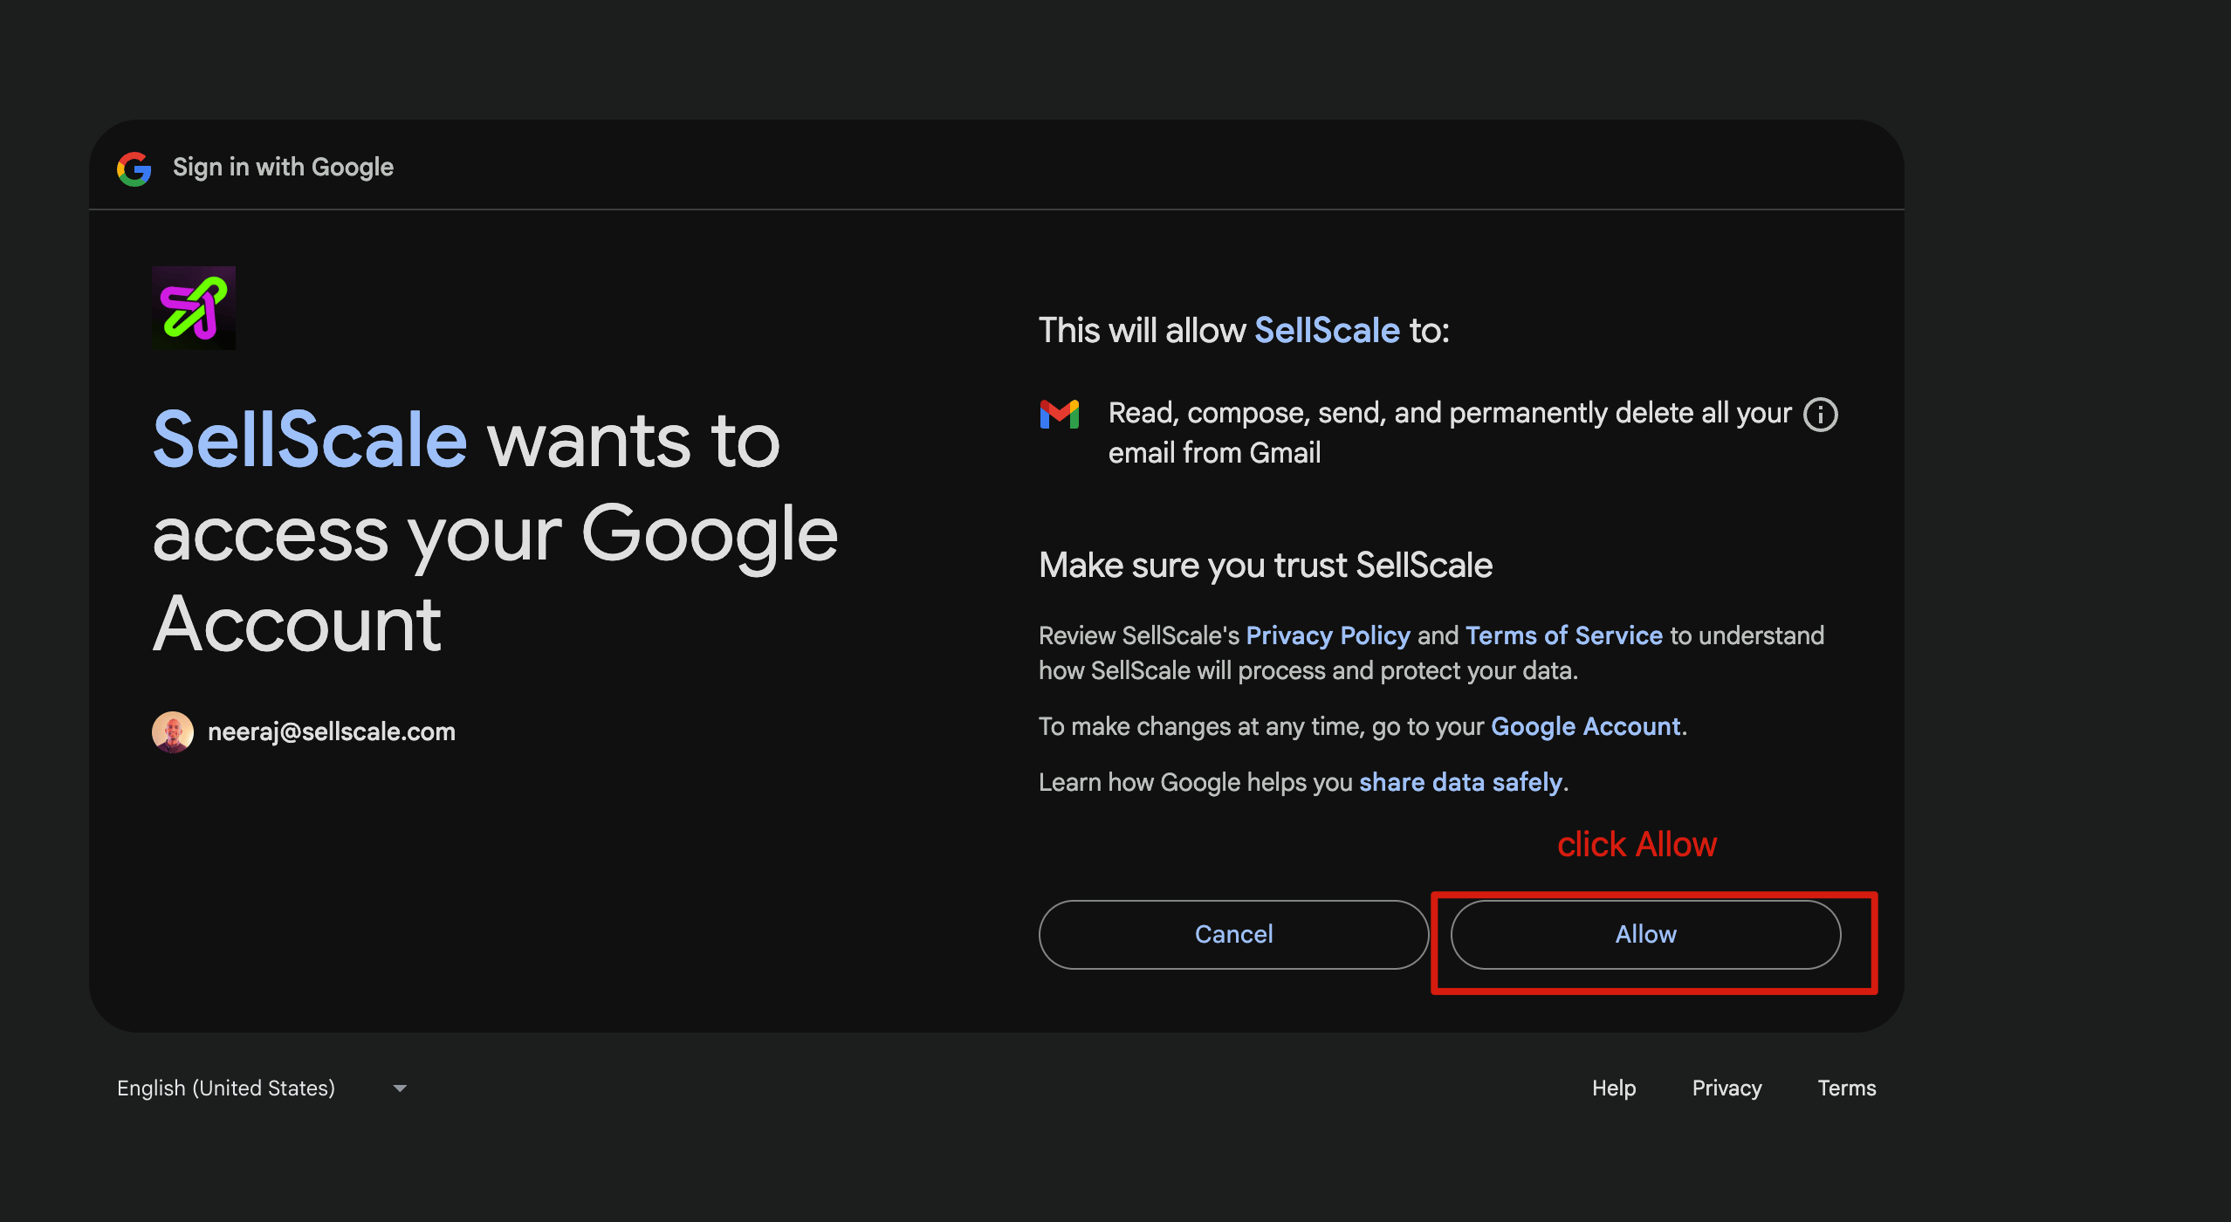
Task: Open the Privacy footer link
Action: (x=1726, y=1088)
